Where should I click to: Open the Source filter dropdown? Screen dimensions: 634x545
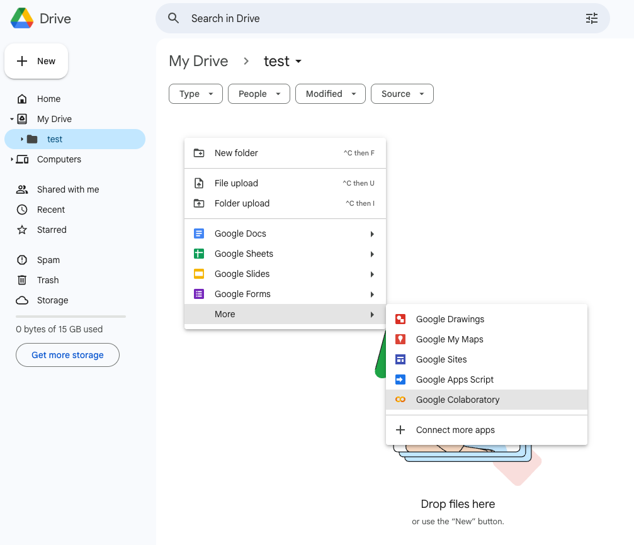pos(402,94)
